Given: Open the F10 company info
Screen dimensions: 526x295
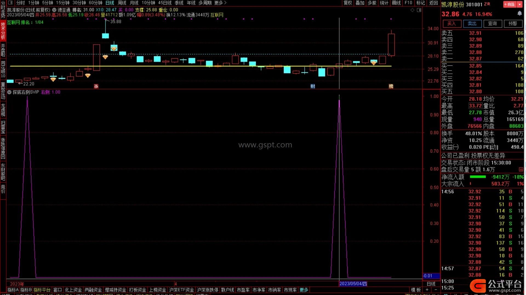Looking at the screenshot, I should pyautogui.click(x=408, y=3).
